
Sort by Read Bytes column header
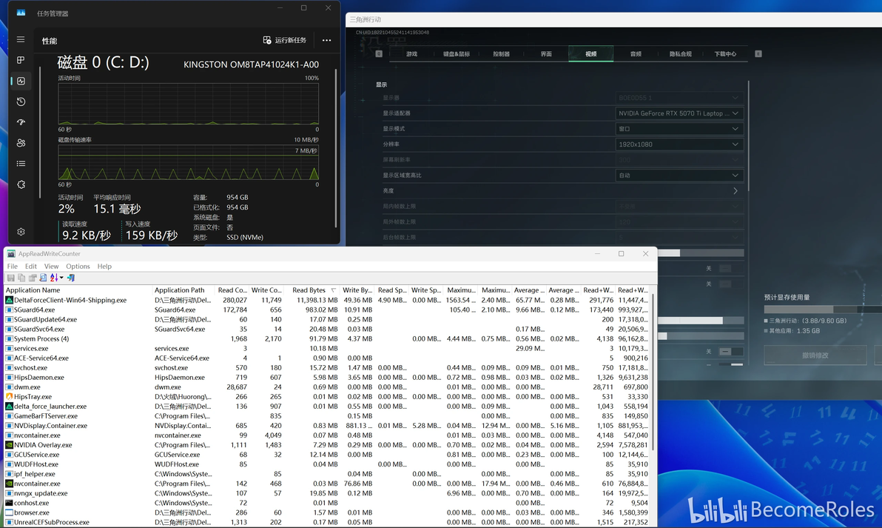coord(311,290)
